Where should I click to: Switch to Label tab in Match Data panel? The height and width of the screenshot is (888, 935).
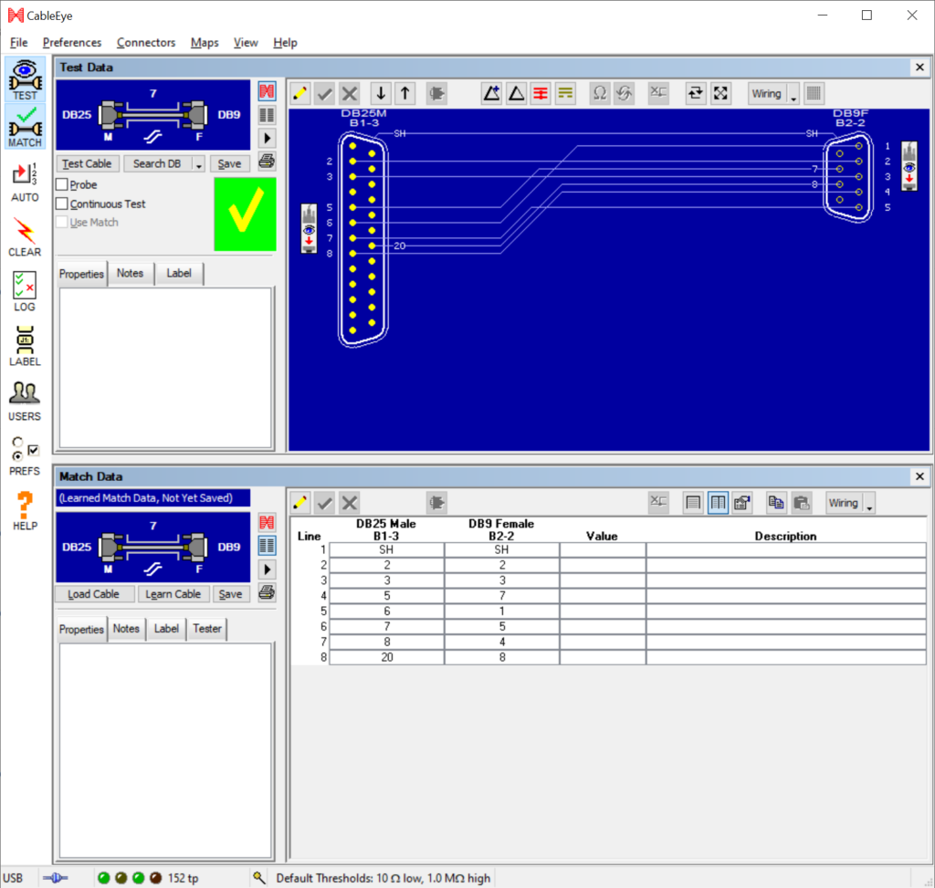coord(166,629)
